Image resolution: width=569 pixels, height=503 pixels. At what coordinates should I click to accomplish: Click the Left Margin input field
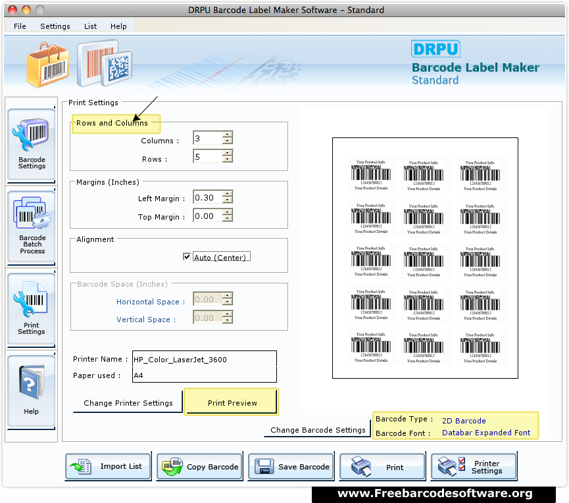pos(208,197)
